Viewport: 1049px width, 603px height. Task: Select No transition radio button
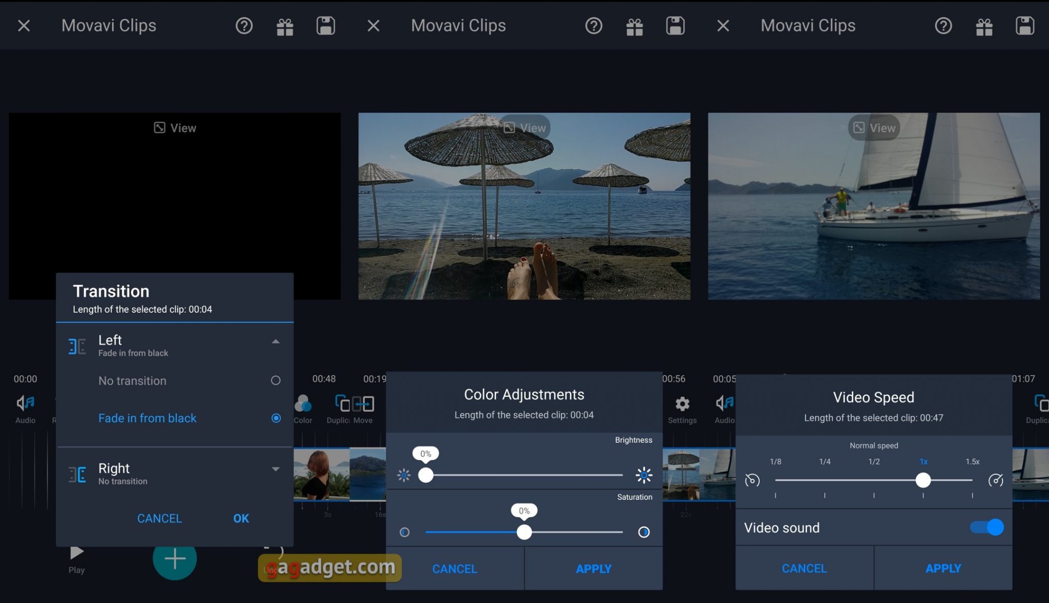(275, 381)
